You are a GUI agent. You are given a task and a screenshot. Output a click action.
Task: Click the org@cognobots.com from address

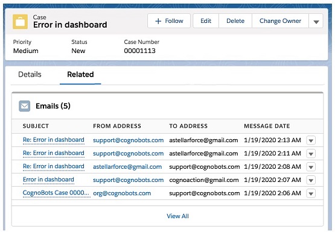point(122,193)
